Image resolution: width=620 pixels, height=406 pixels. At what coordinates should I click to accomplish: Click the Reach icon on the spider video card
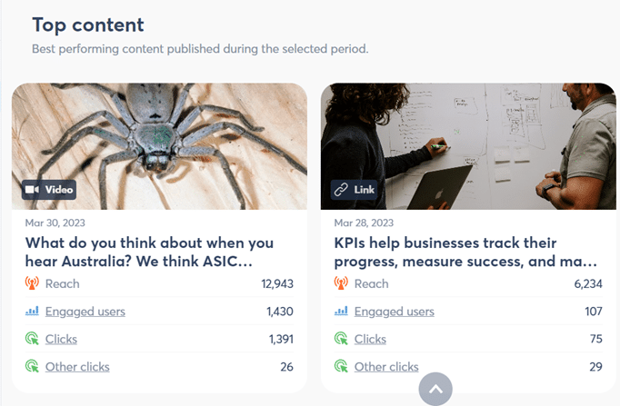click(x=32, y=283)
